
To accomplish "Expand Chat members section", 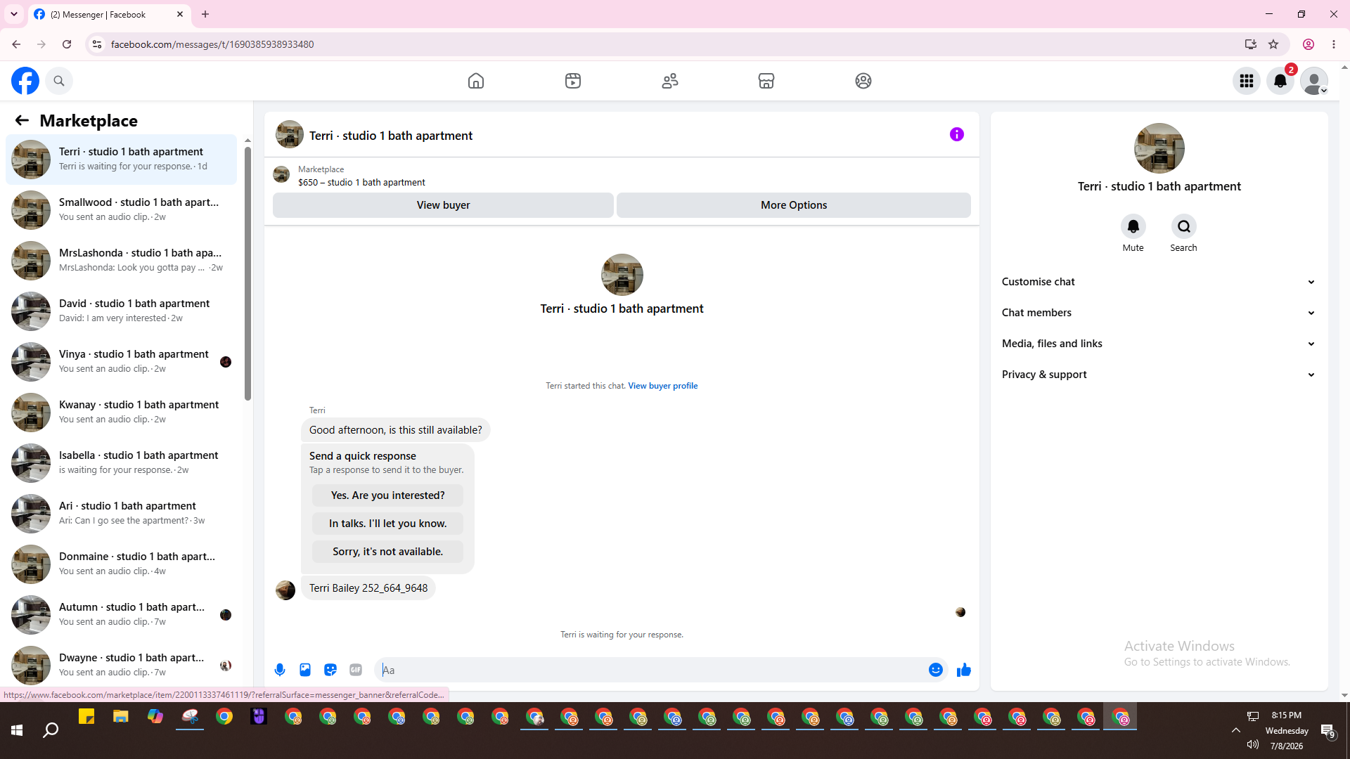I will point(1159,313).
